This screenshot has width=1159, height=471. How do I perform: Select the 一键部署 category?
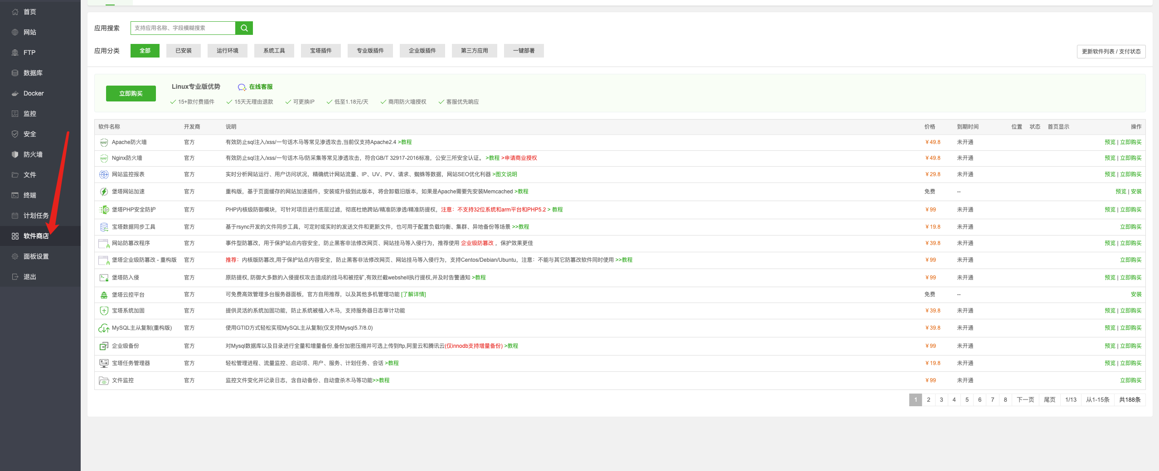524,50
